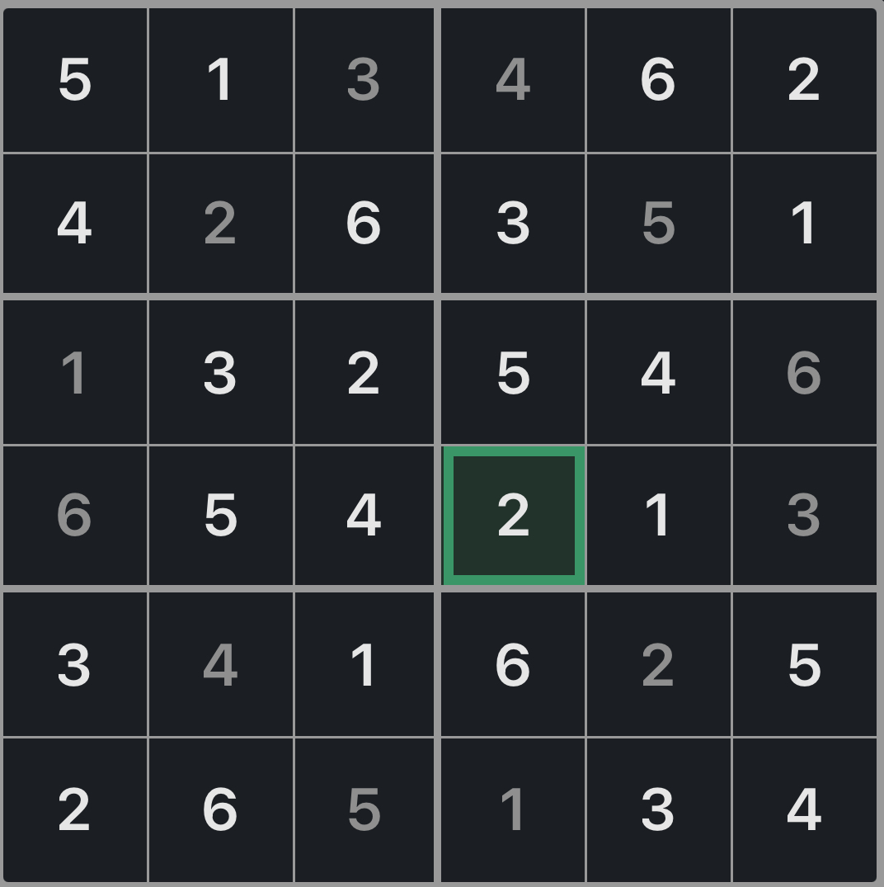Select the gray 1 in the third row
This screenshot has width=884, height=887.
pos(74,372)
